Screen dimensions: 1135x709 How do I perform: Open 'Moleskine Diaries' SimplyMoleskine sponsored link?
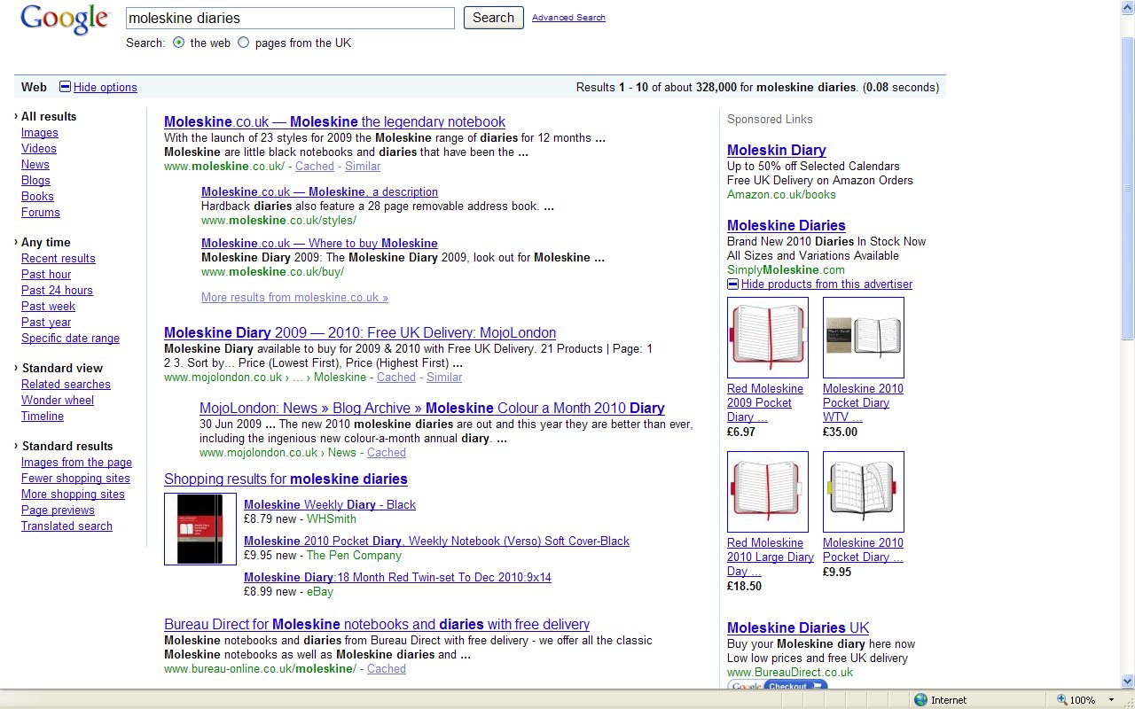(x=787, y=226)
